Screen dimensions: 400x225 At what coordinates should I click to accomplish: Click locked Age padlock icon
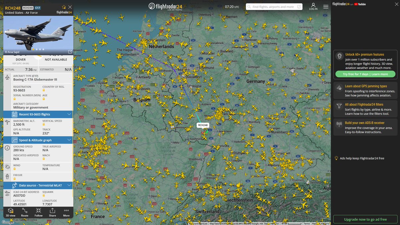(44, 99)
